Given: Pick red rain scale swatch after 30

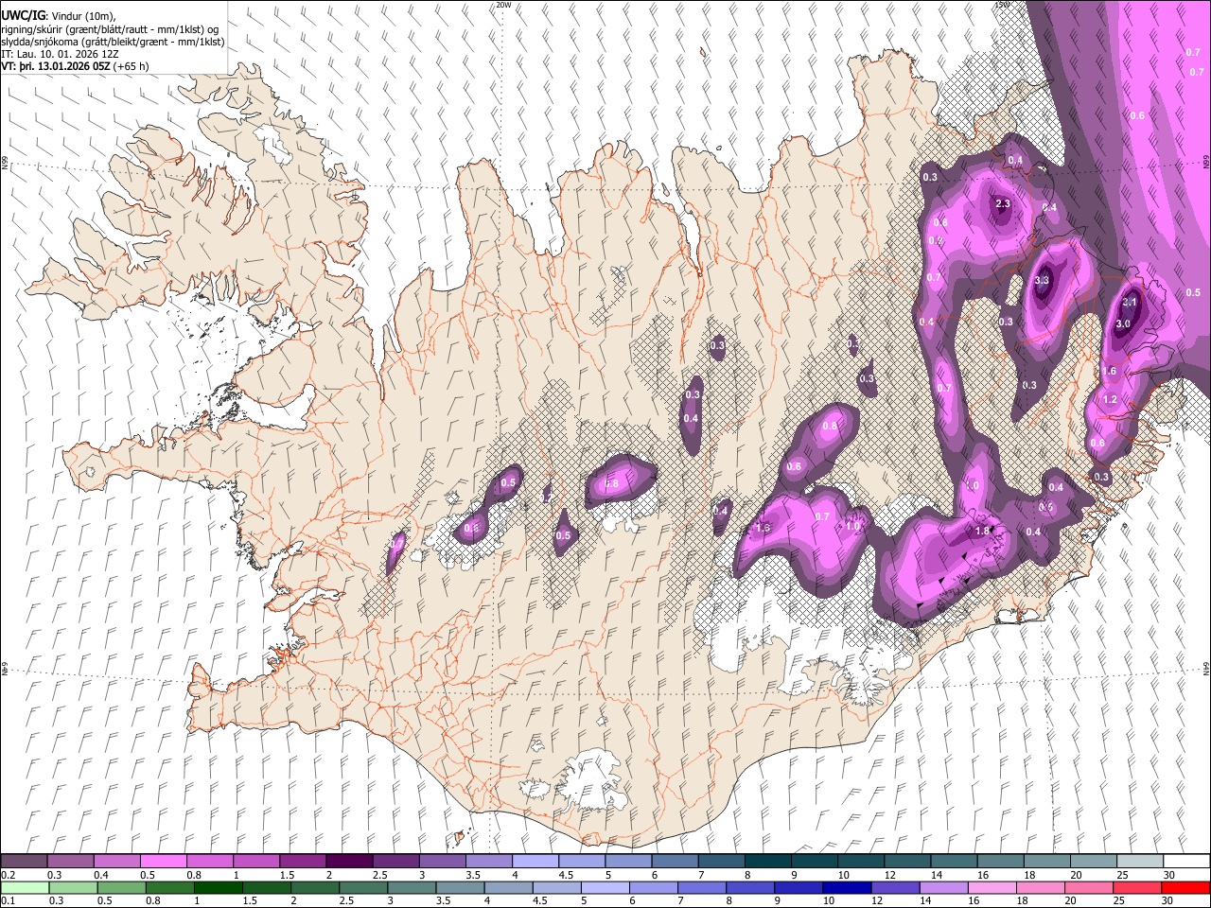Looking at the screenshot, I should click(x=1185, y=887).
